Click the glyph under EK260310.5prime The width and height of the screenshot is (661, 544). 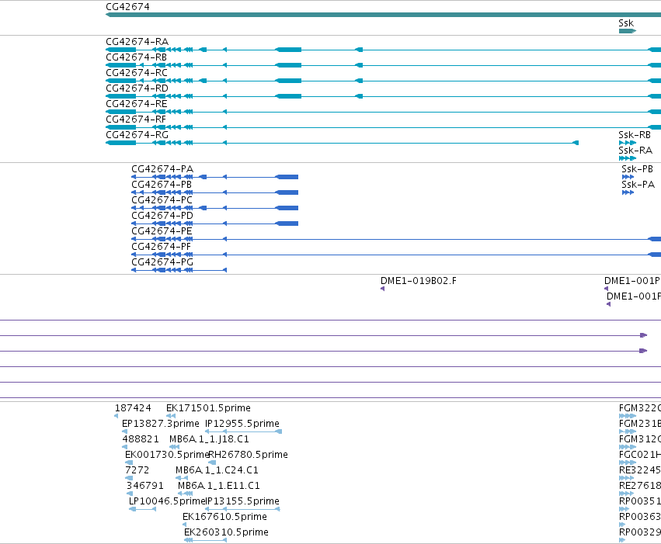[205, 541]
